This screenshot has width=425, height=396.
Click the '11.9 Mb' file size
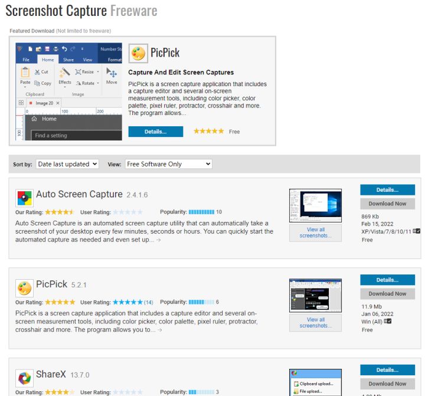pyautogui.click(x=372, y=306)
